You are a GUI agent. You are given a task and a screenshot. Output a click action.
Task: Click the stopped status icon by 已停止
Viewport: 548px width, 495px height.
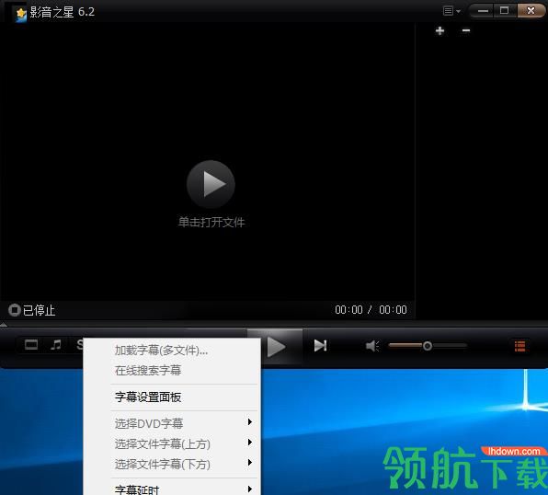(15, 310)
